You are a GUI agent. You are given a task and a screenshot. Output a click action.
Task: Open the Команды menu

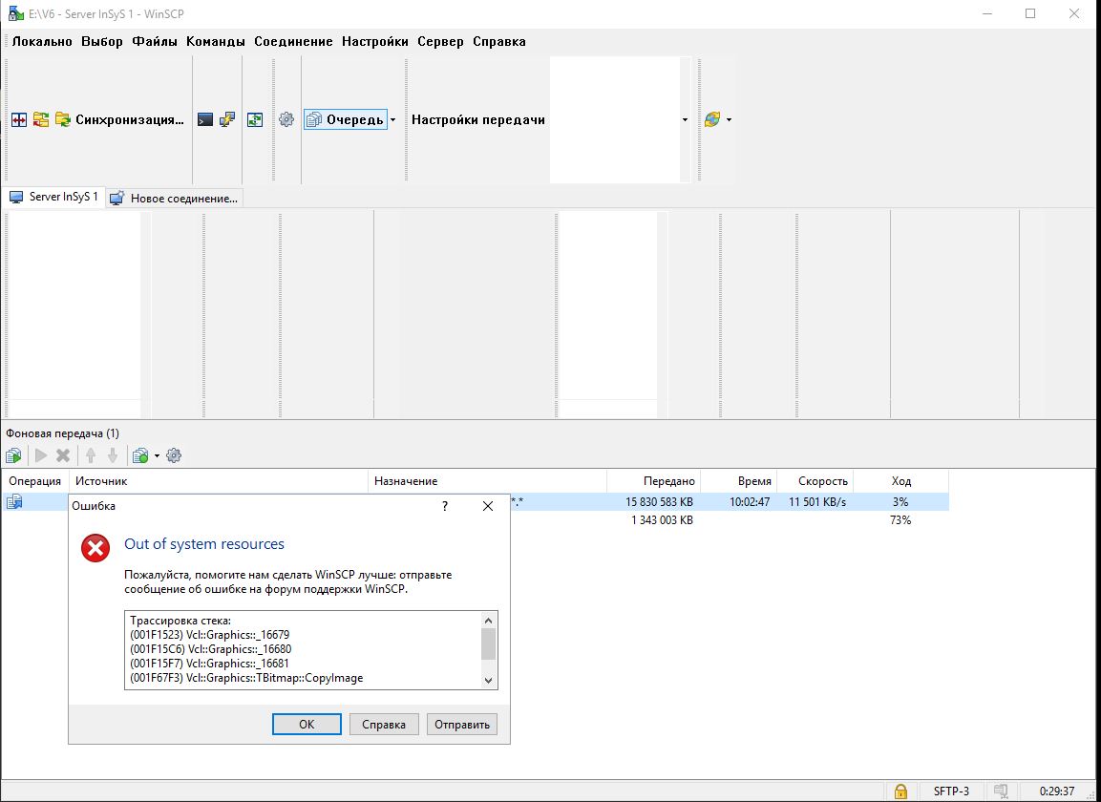[217, 41]
